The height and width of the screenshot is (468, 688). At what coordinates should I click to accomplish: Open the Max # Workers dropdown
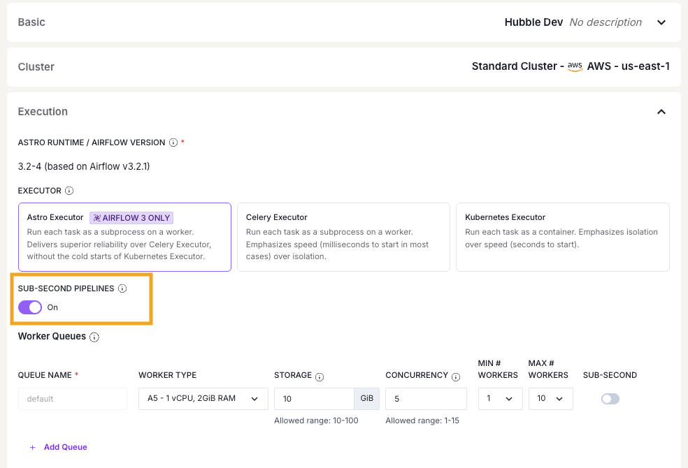(x=551, y=399)
